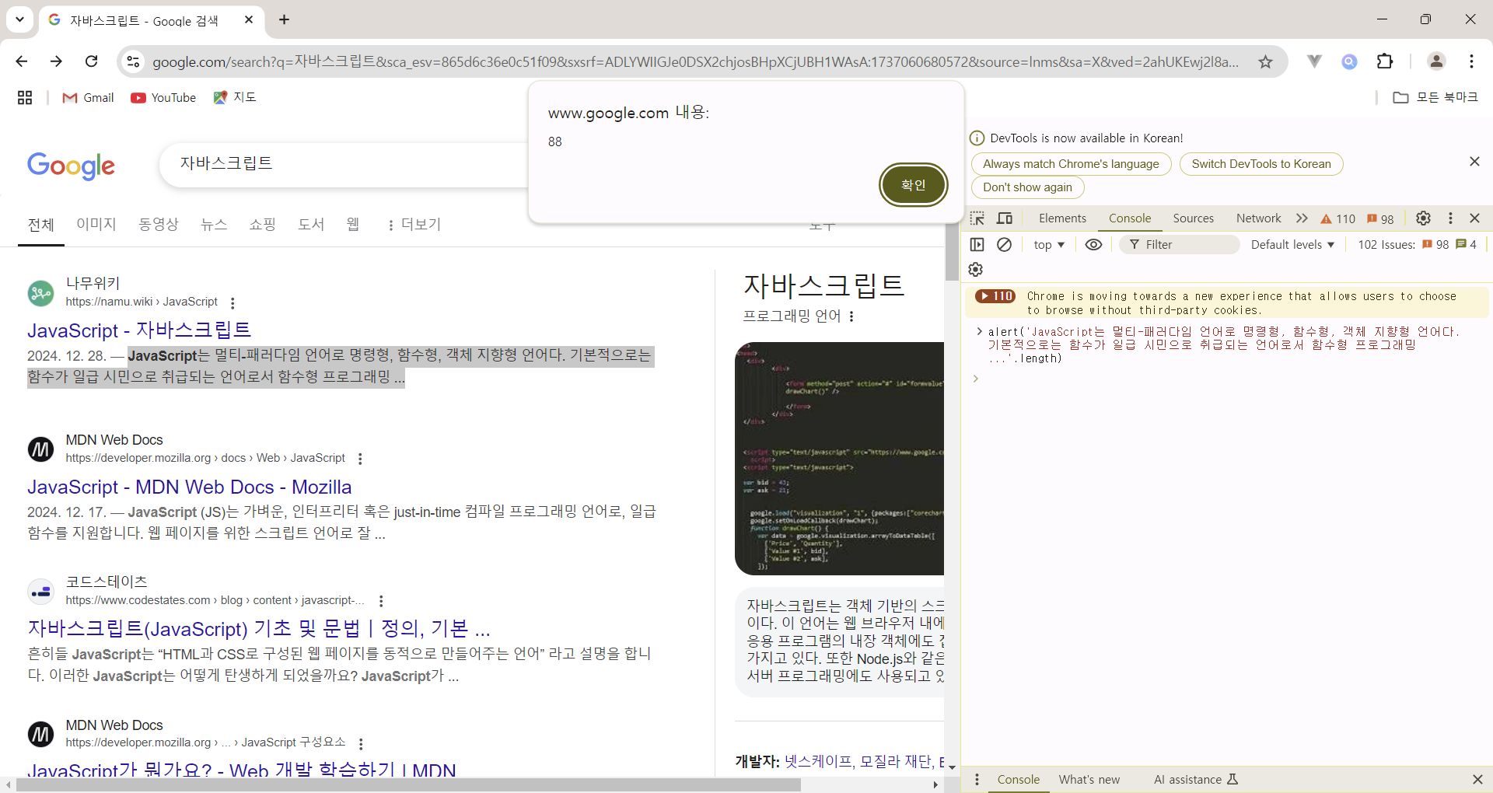Click the 110 warnings counter
This screenshot has width=1493, height=793.
(x=1337, y=219)
